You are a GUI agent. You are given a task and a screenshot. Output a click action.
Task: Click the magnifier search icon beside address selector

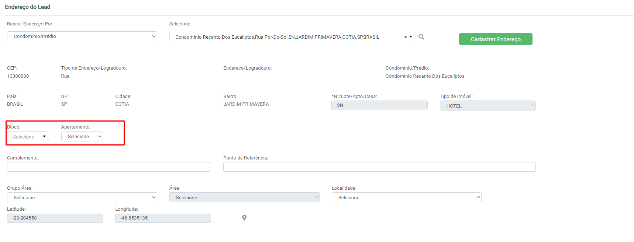tap(421, 37)
